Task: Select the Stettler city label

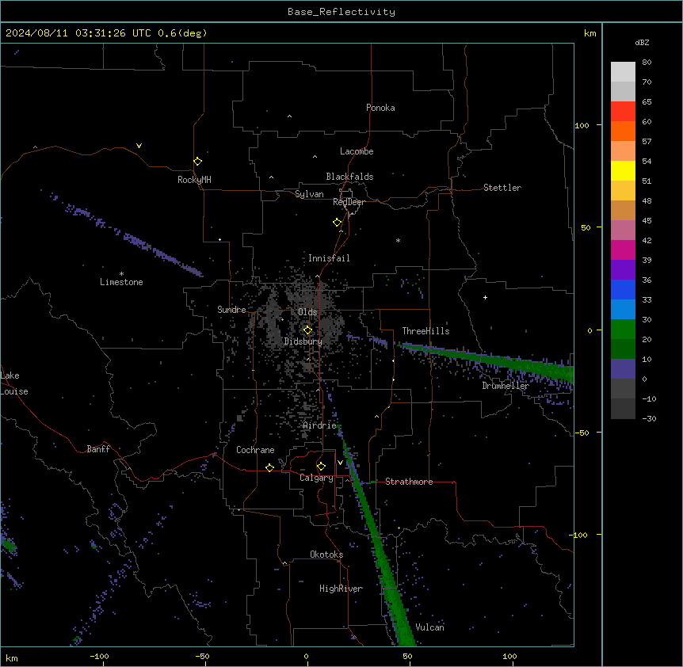Action: click(x=502, y=188)
